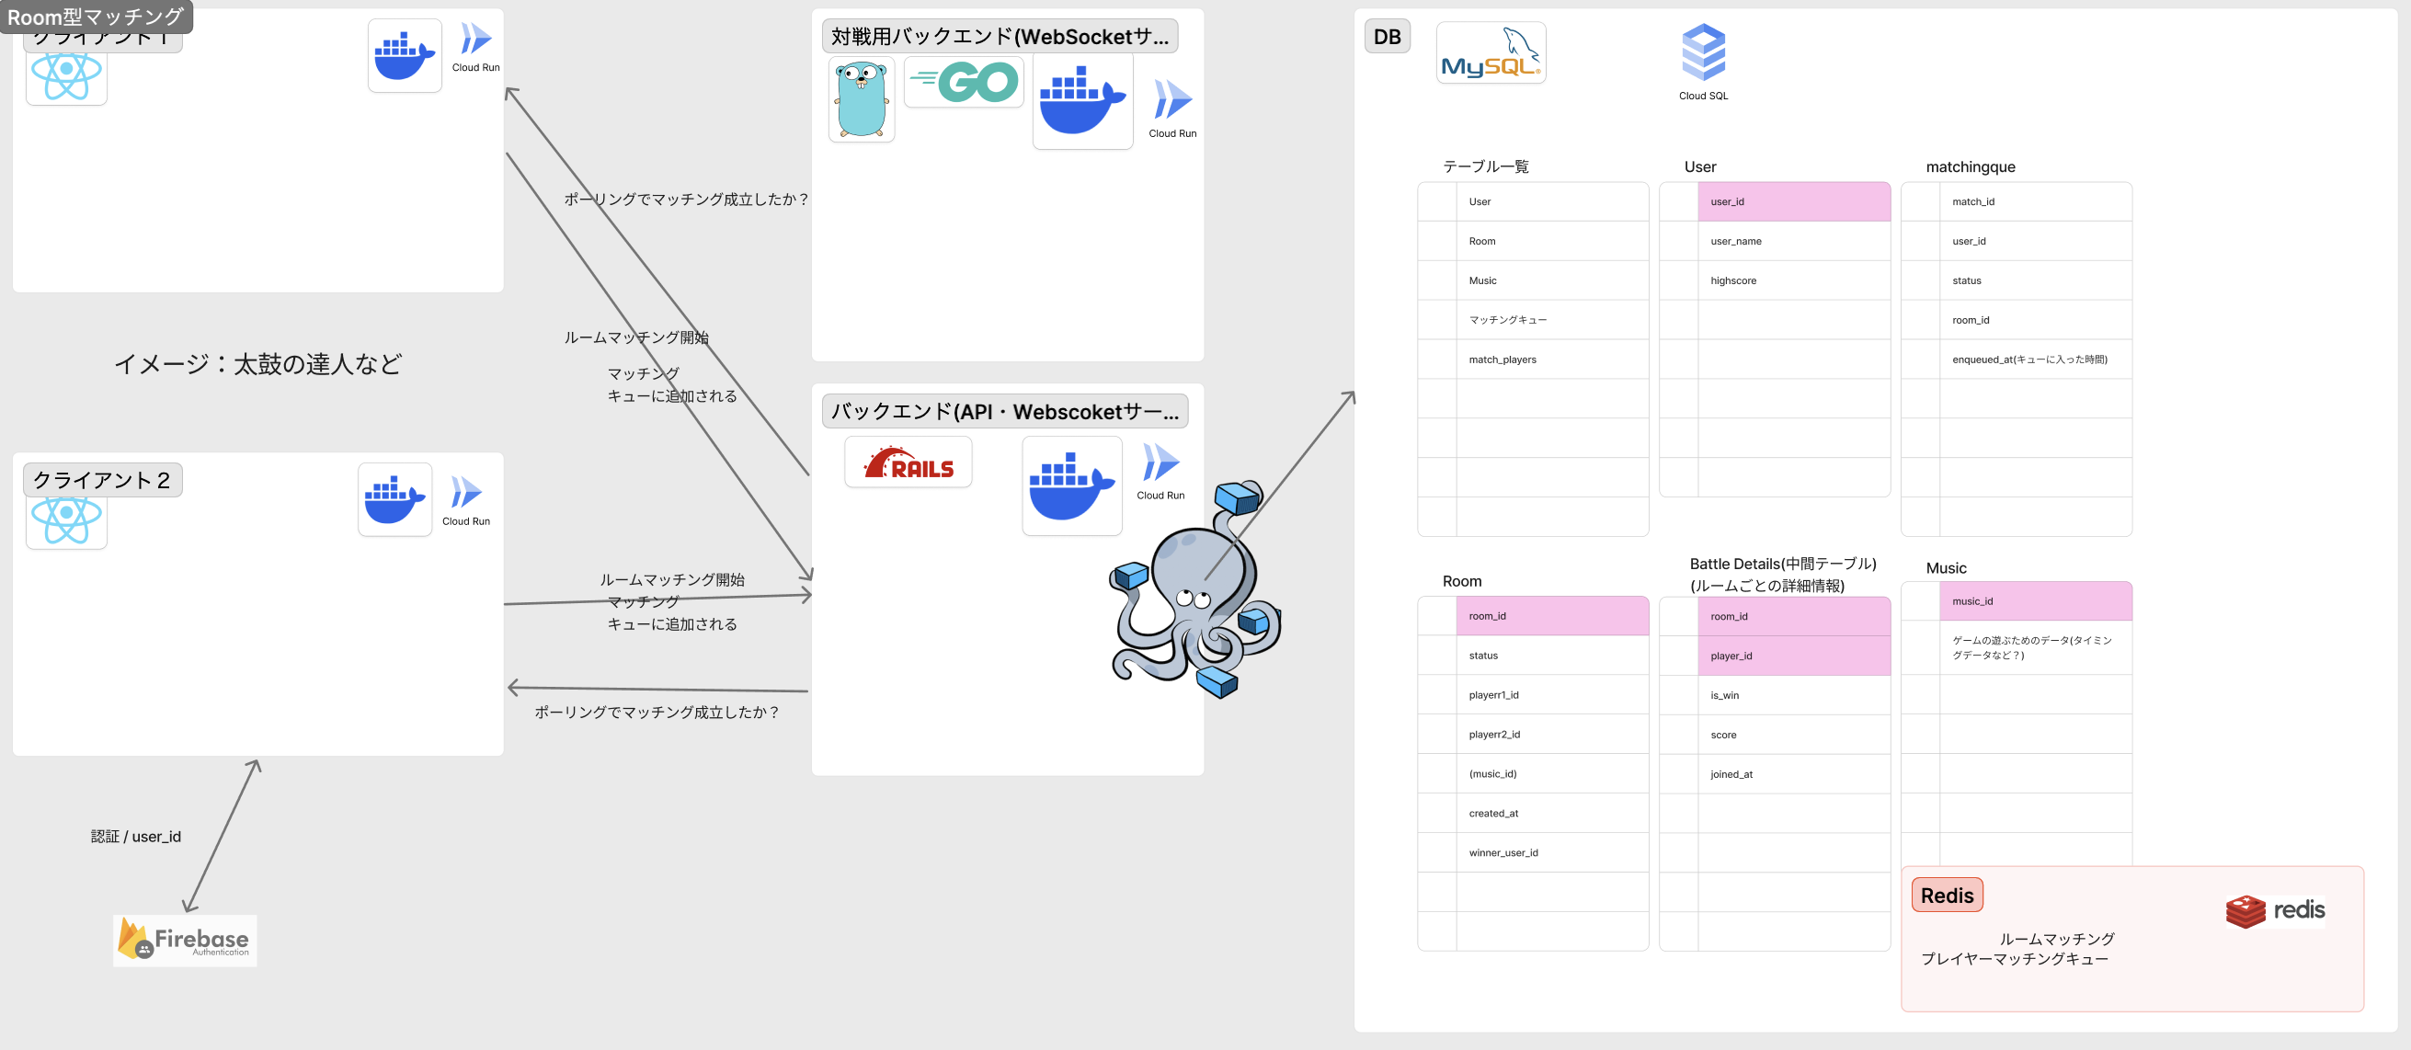Click the DB section label

click(x=1387, y=37)
